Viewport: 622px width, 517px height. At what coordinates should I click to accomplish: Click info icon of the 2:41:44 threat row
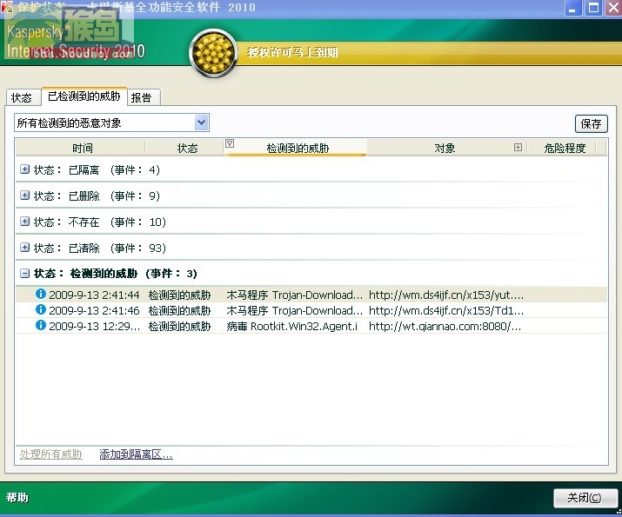(41, 294)
